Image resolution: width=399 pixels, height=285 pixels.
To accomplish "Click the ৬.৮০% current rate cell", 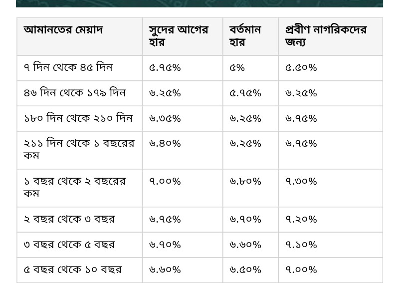I will tap(251, 188).
